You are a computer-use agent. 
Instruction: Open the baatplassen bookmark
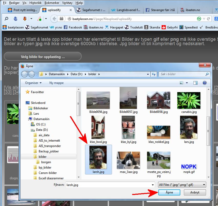pos(13,27)
